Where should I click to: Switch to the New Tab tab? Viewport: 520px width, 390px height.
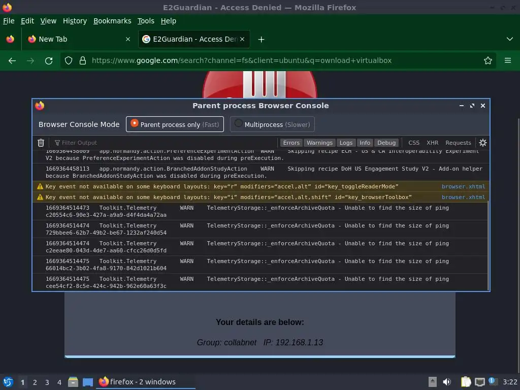tap(79, 39)
